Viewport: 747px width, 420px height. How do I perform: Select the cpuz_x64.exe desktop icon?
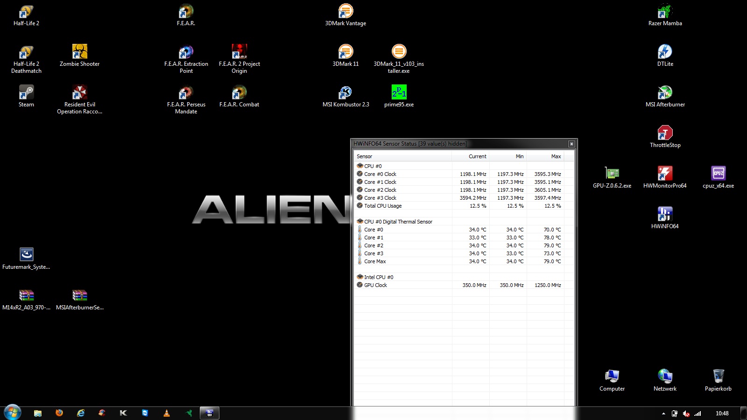[x=718, y=177]
